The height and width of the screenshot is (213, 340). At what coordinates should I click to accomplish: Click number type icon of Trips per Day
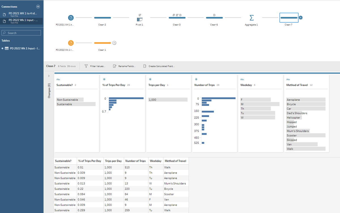(150, 79)
